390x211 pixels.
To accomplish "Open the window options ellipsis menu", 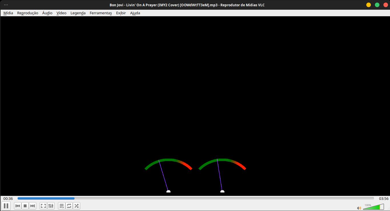I will (6, 5).
